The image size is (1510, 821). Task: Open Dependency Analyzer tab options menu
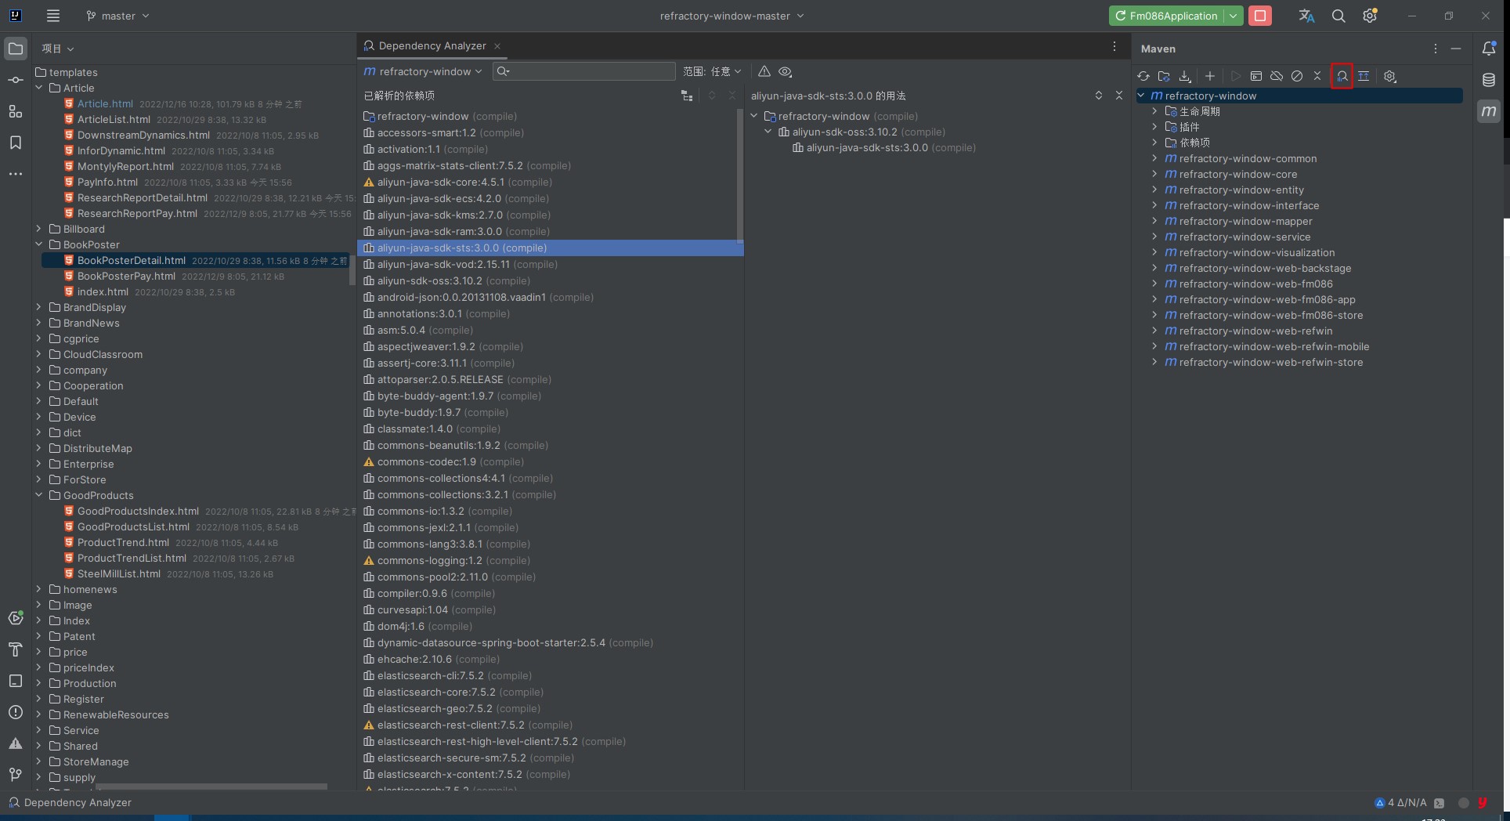tap(1114, 46)
